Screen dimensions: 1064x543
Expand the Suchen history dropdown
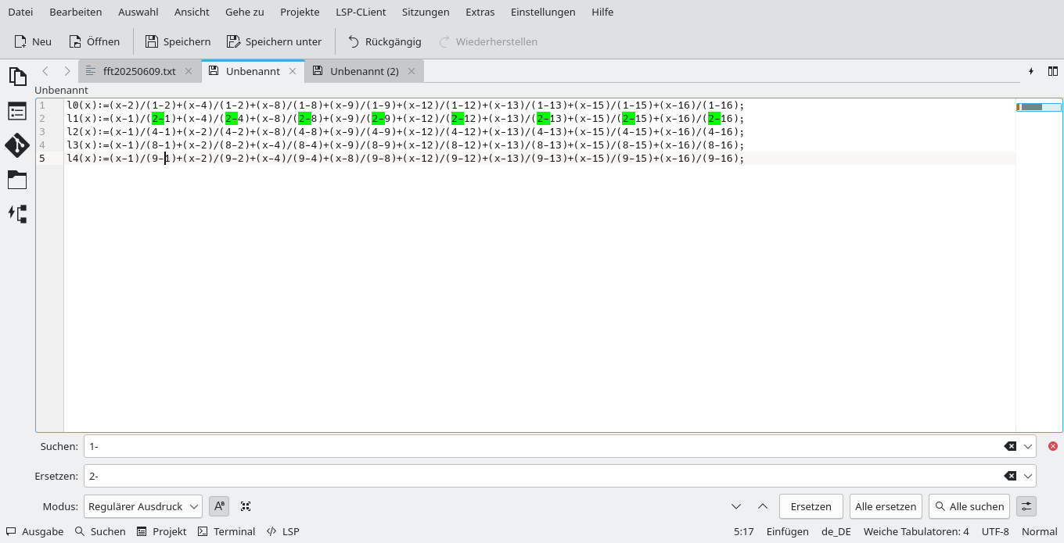pyautogui.click(x=1028, y=446)
